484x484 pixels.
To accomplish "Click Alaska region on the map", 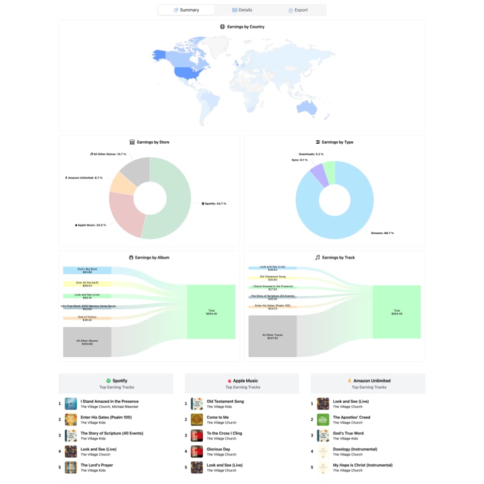I will coord(160,55).
